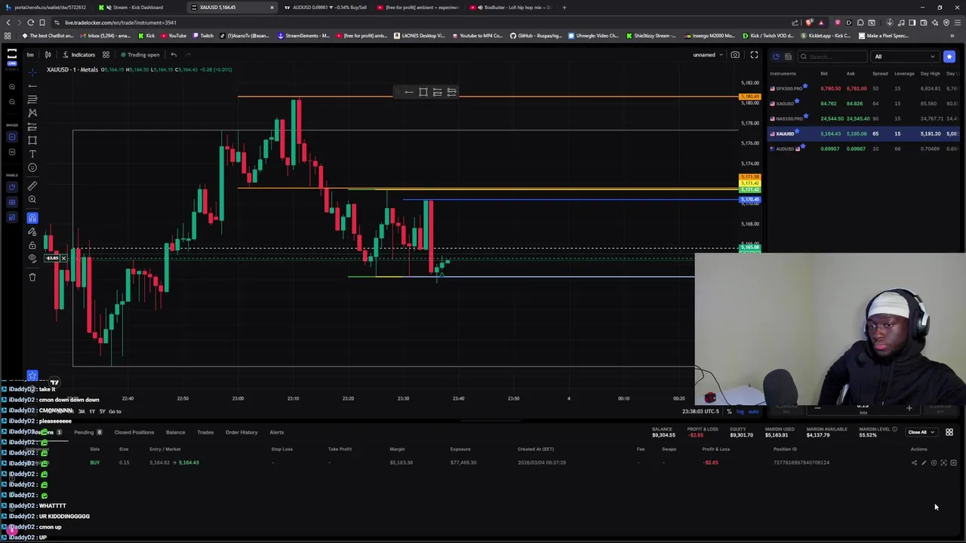Activate the chart zoom-in magnifier tool
The image size is (966, 543).
32,199
